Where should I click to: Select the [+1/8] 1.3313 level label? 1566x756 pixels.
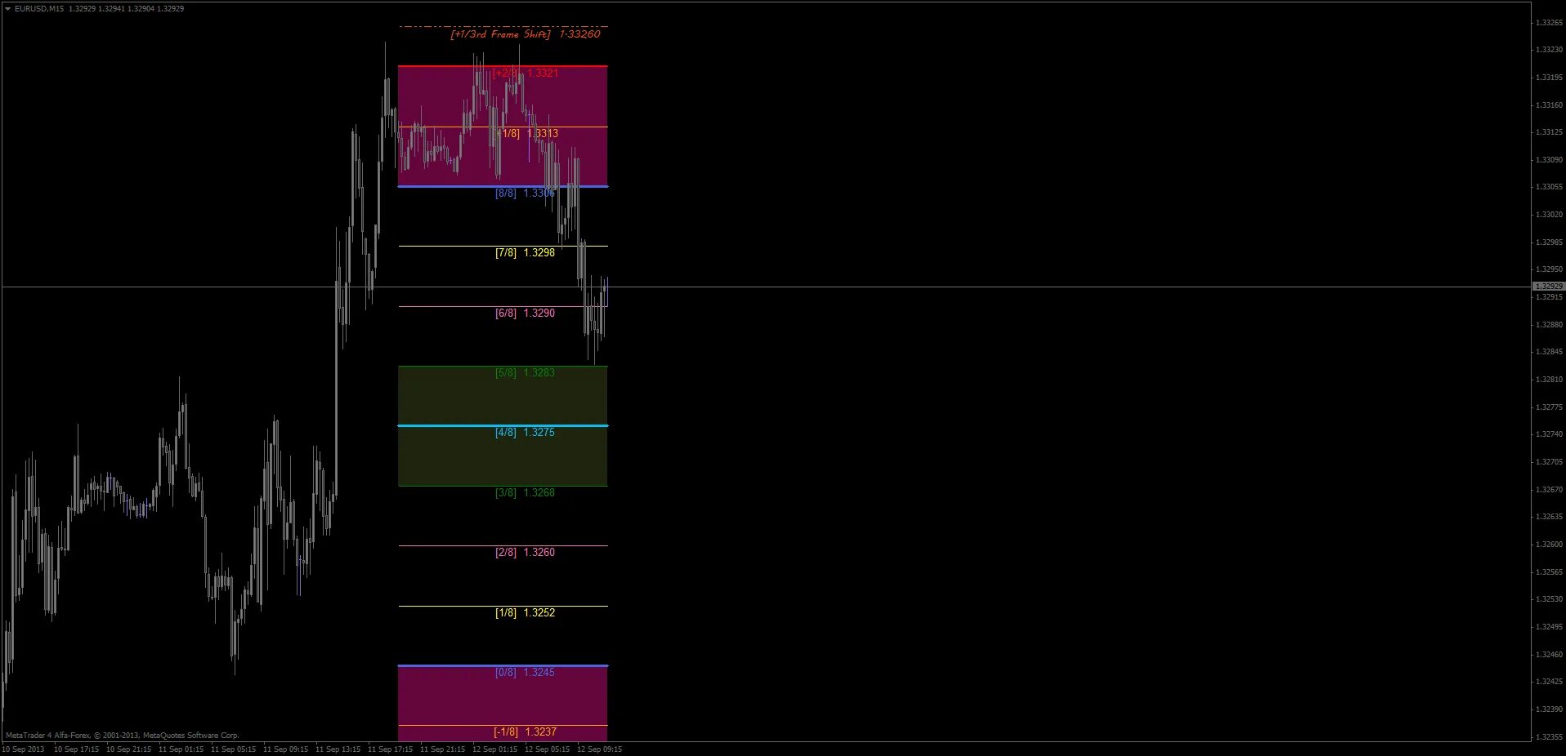click(x=528, y=134)
